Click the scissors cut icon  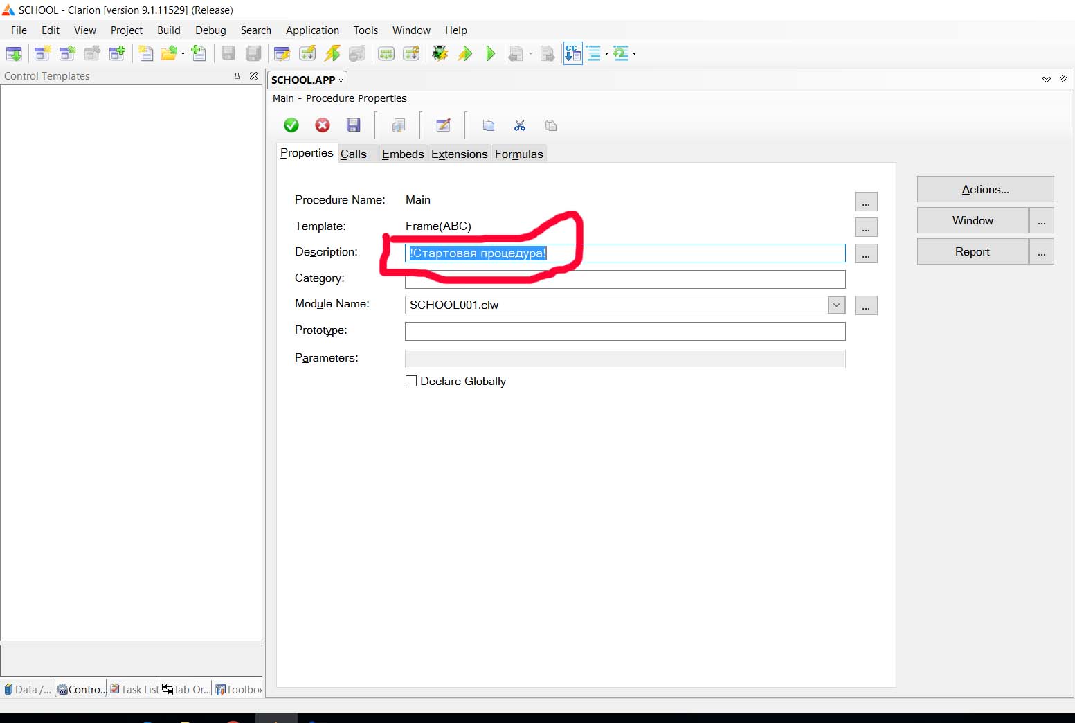click(520, 125)
